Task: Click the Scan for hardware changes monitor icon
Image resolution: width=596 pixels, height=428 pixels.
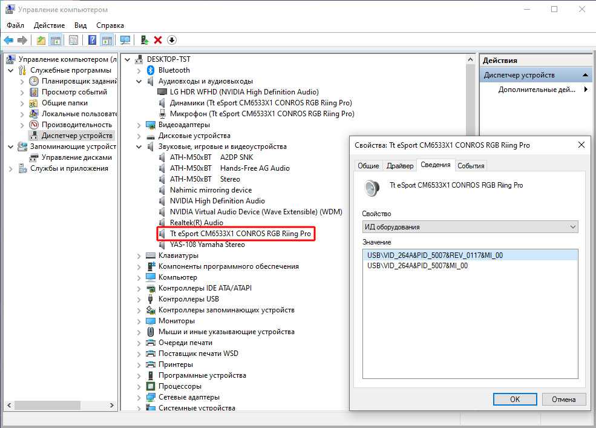Action: click(x=125, y=40)
